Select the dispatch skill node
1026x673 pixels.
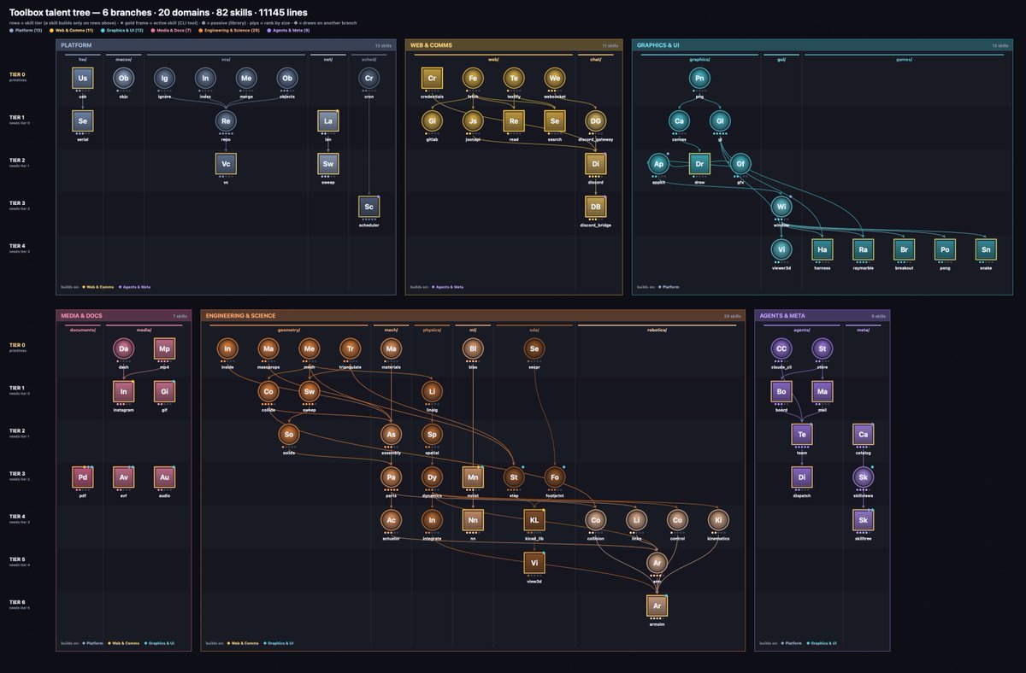click(x=802, y=477)
